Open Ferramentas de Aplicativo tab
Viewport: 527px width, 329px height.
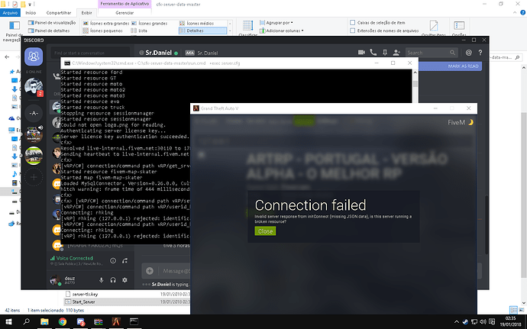124,4
